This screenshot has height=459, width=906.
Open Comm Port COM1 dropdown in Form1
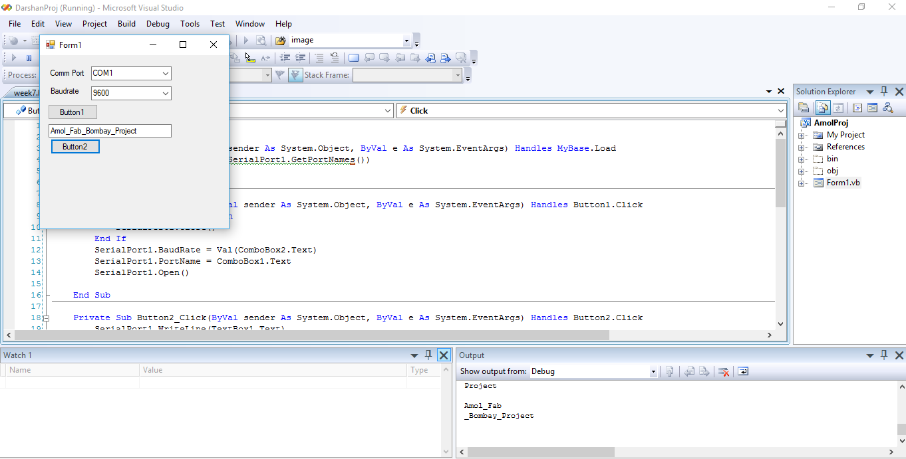[x=166, y=73]
